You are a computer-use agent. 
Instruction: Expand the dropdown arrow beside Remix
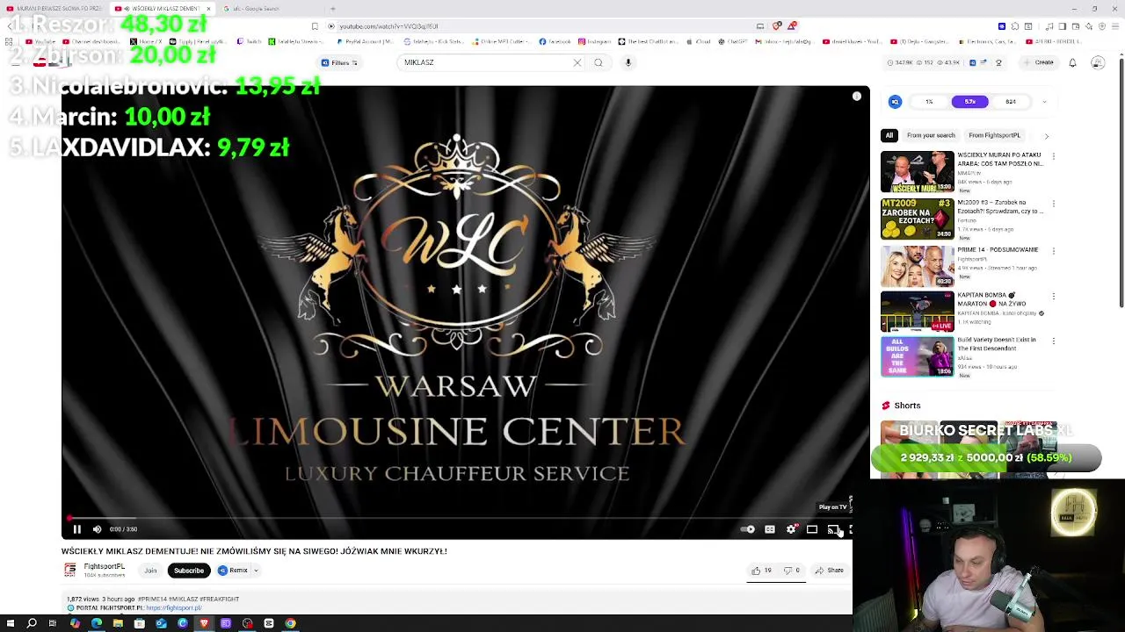click(x=256, y=571)
